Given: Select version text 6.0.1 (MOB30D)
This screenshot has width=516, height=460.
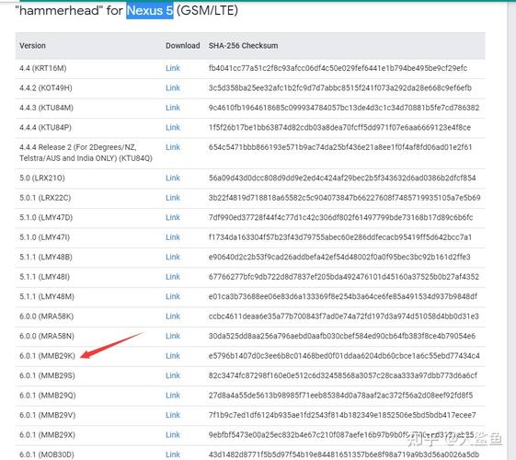Looking at the screenshot, I should [47, 454].
